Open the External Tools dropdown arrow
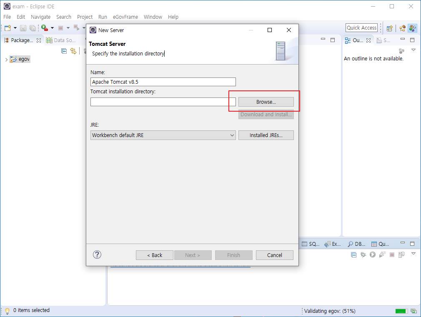421x317 pixels. pos(53,28)
